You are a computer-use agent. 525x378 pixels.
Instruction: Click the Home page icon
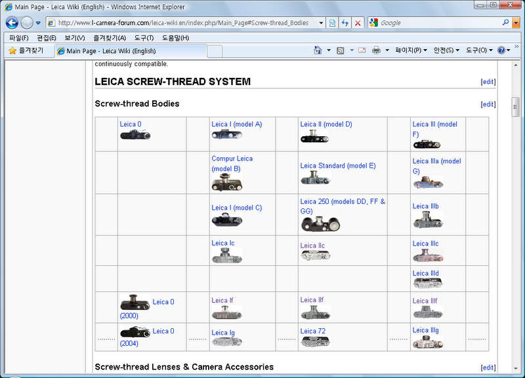click(x=318, y=50)
